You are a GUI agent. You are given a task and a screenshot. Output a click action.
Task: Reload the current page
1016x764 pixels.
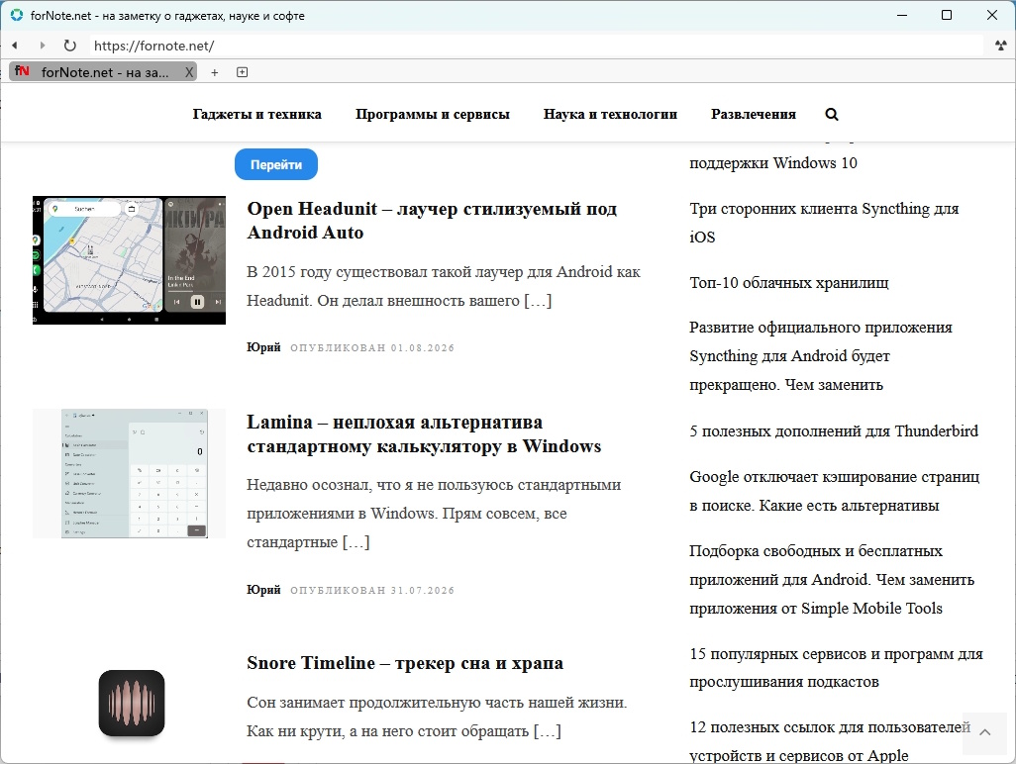(x=70, y=46)
